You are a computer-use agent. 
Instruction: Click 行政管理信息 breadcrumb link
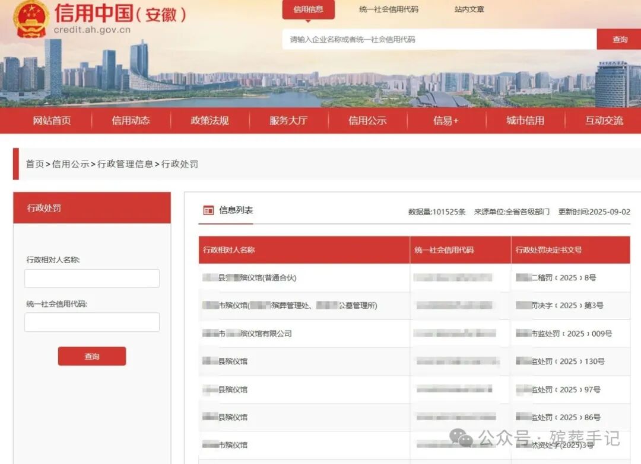coord(125,164)
